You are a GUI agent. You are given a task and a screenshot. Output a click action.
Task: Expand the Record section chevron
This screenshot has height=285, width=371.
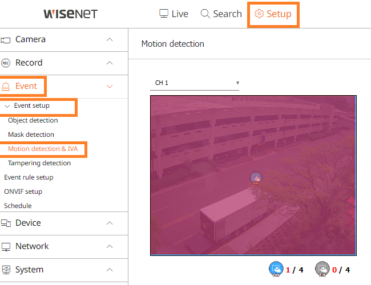point(110,63)
